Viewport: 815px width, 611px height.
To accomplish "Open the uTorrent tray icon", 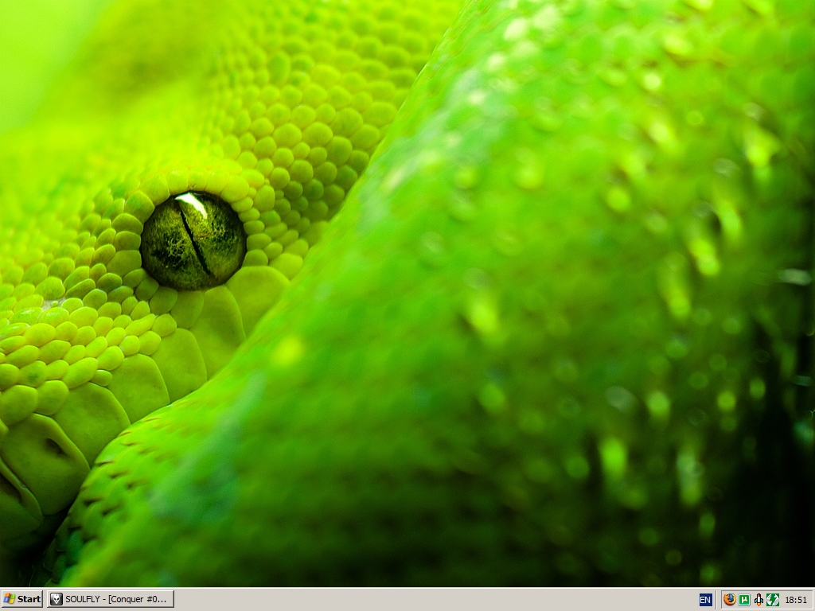I will [x=744, y=600].
